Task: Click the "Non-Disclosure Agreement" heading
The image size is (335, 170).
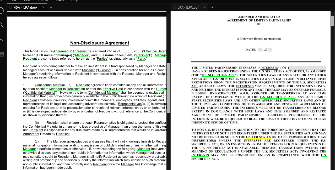Action: (x=100, y=43)
